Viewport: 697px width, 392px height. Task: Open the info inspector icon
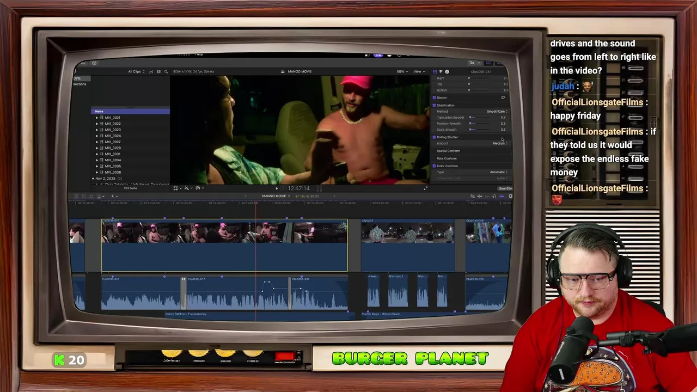[447, 71]
